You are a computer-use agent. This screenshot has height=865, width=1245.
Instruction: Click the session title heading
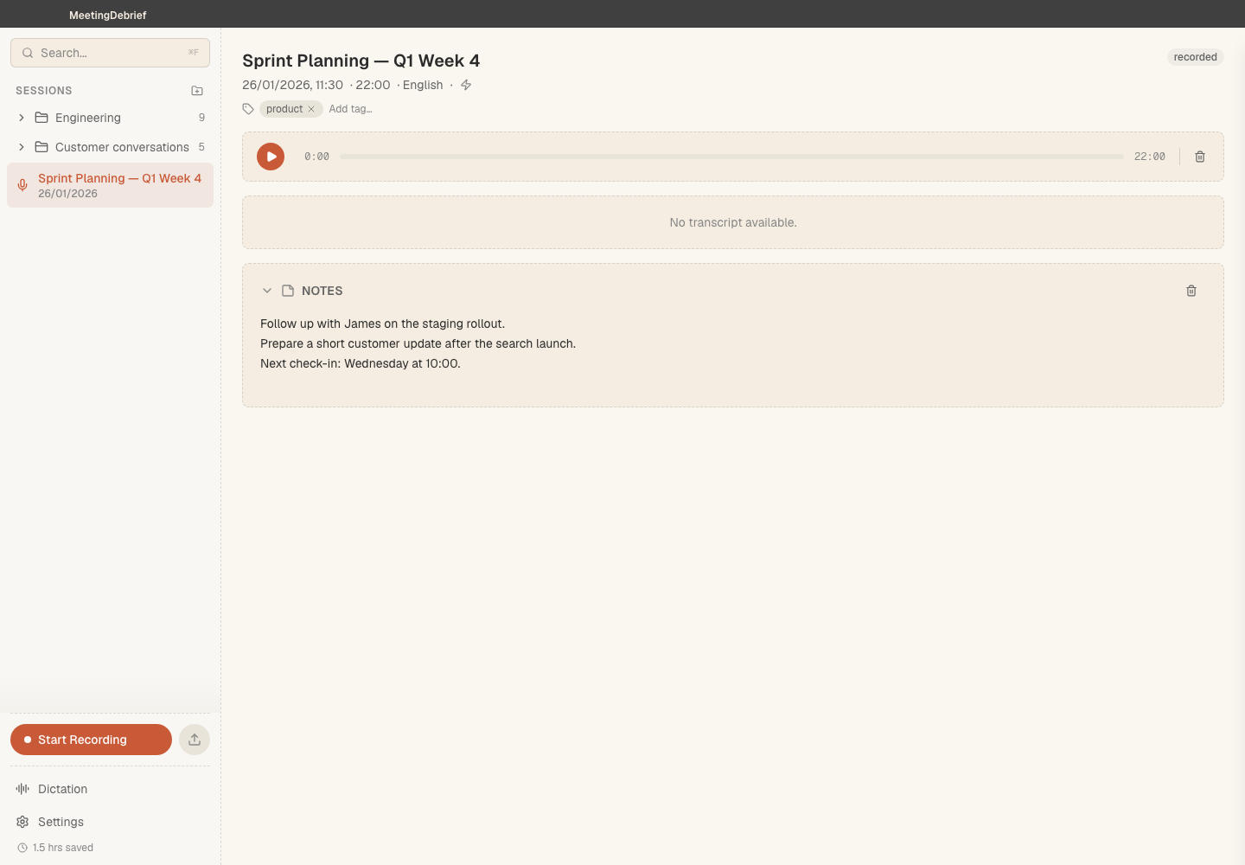[x=361, y=61]
